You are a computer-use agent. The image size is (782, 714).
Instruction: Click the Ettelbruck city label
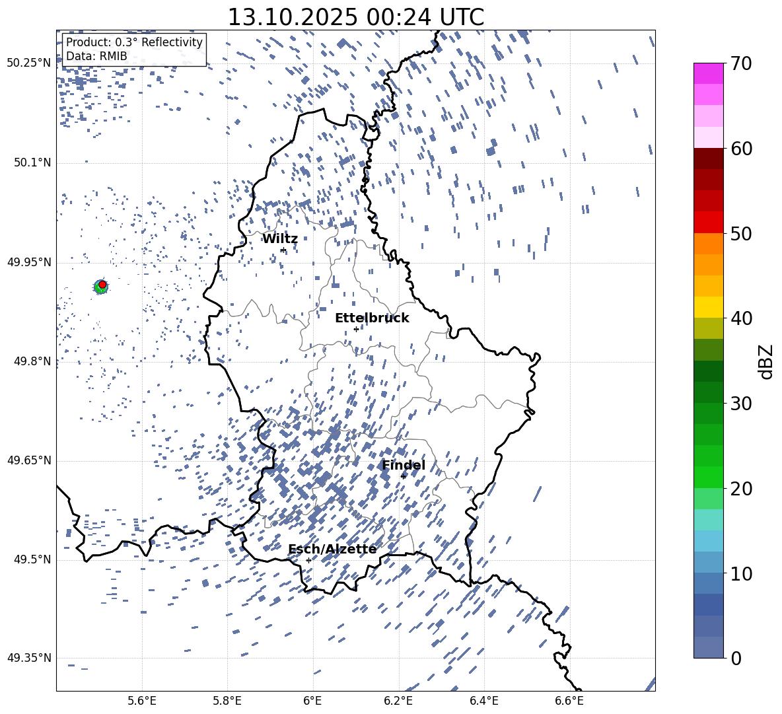(x=372, y=318)
